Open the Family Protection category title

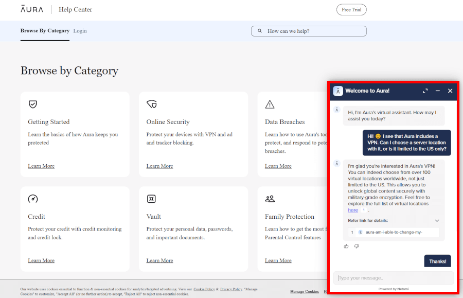point(289,217)
